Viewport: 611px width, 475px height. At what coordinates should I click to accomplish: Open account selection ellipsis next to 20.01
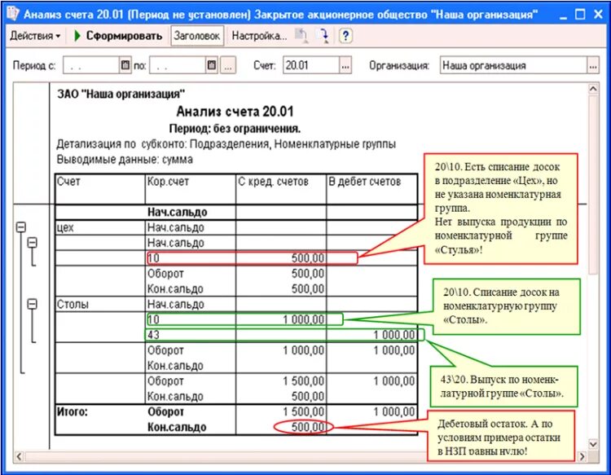(345, 65)
